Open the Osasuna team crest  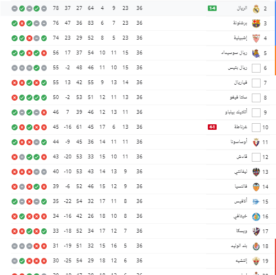256,142
